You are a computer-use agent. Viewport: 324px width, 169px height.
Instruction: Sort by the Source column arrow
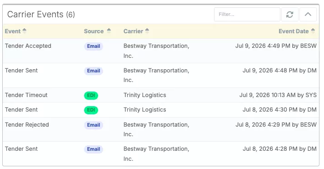109,31
